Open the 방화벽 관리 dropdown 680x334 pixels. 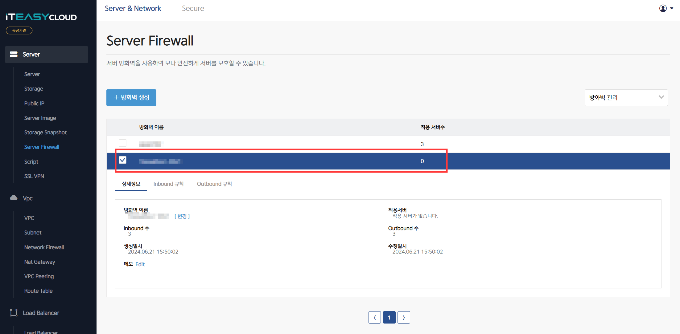626,98
